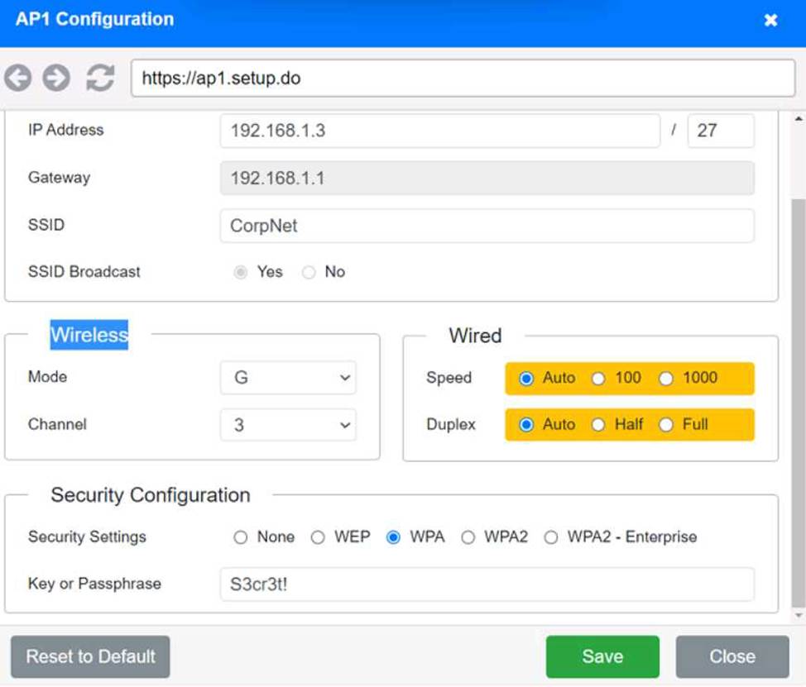The width and height of the screenshot is (806, 687).
Task: Click the gray Close button
Action: 732,656
